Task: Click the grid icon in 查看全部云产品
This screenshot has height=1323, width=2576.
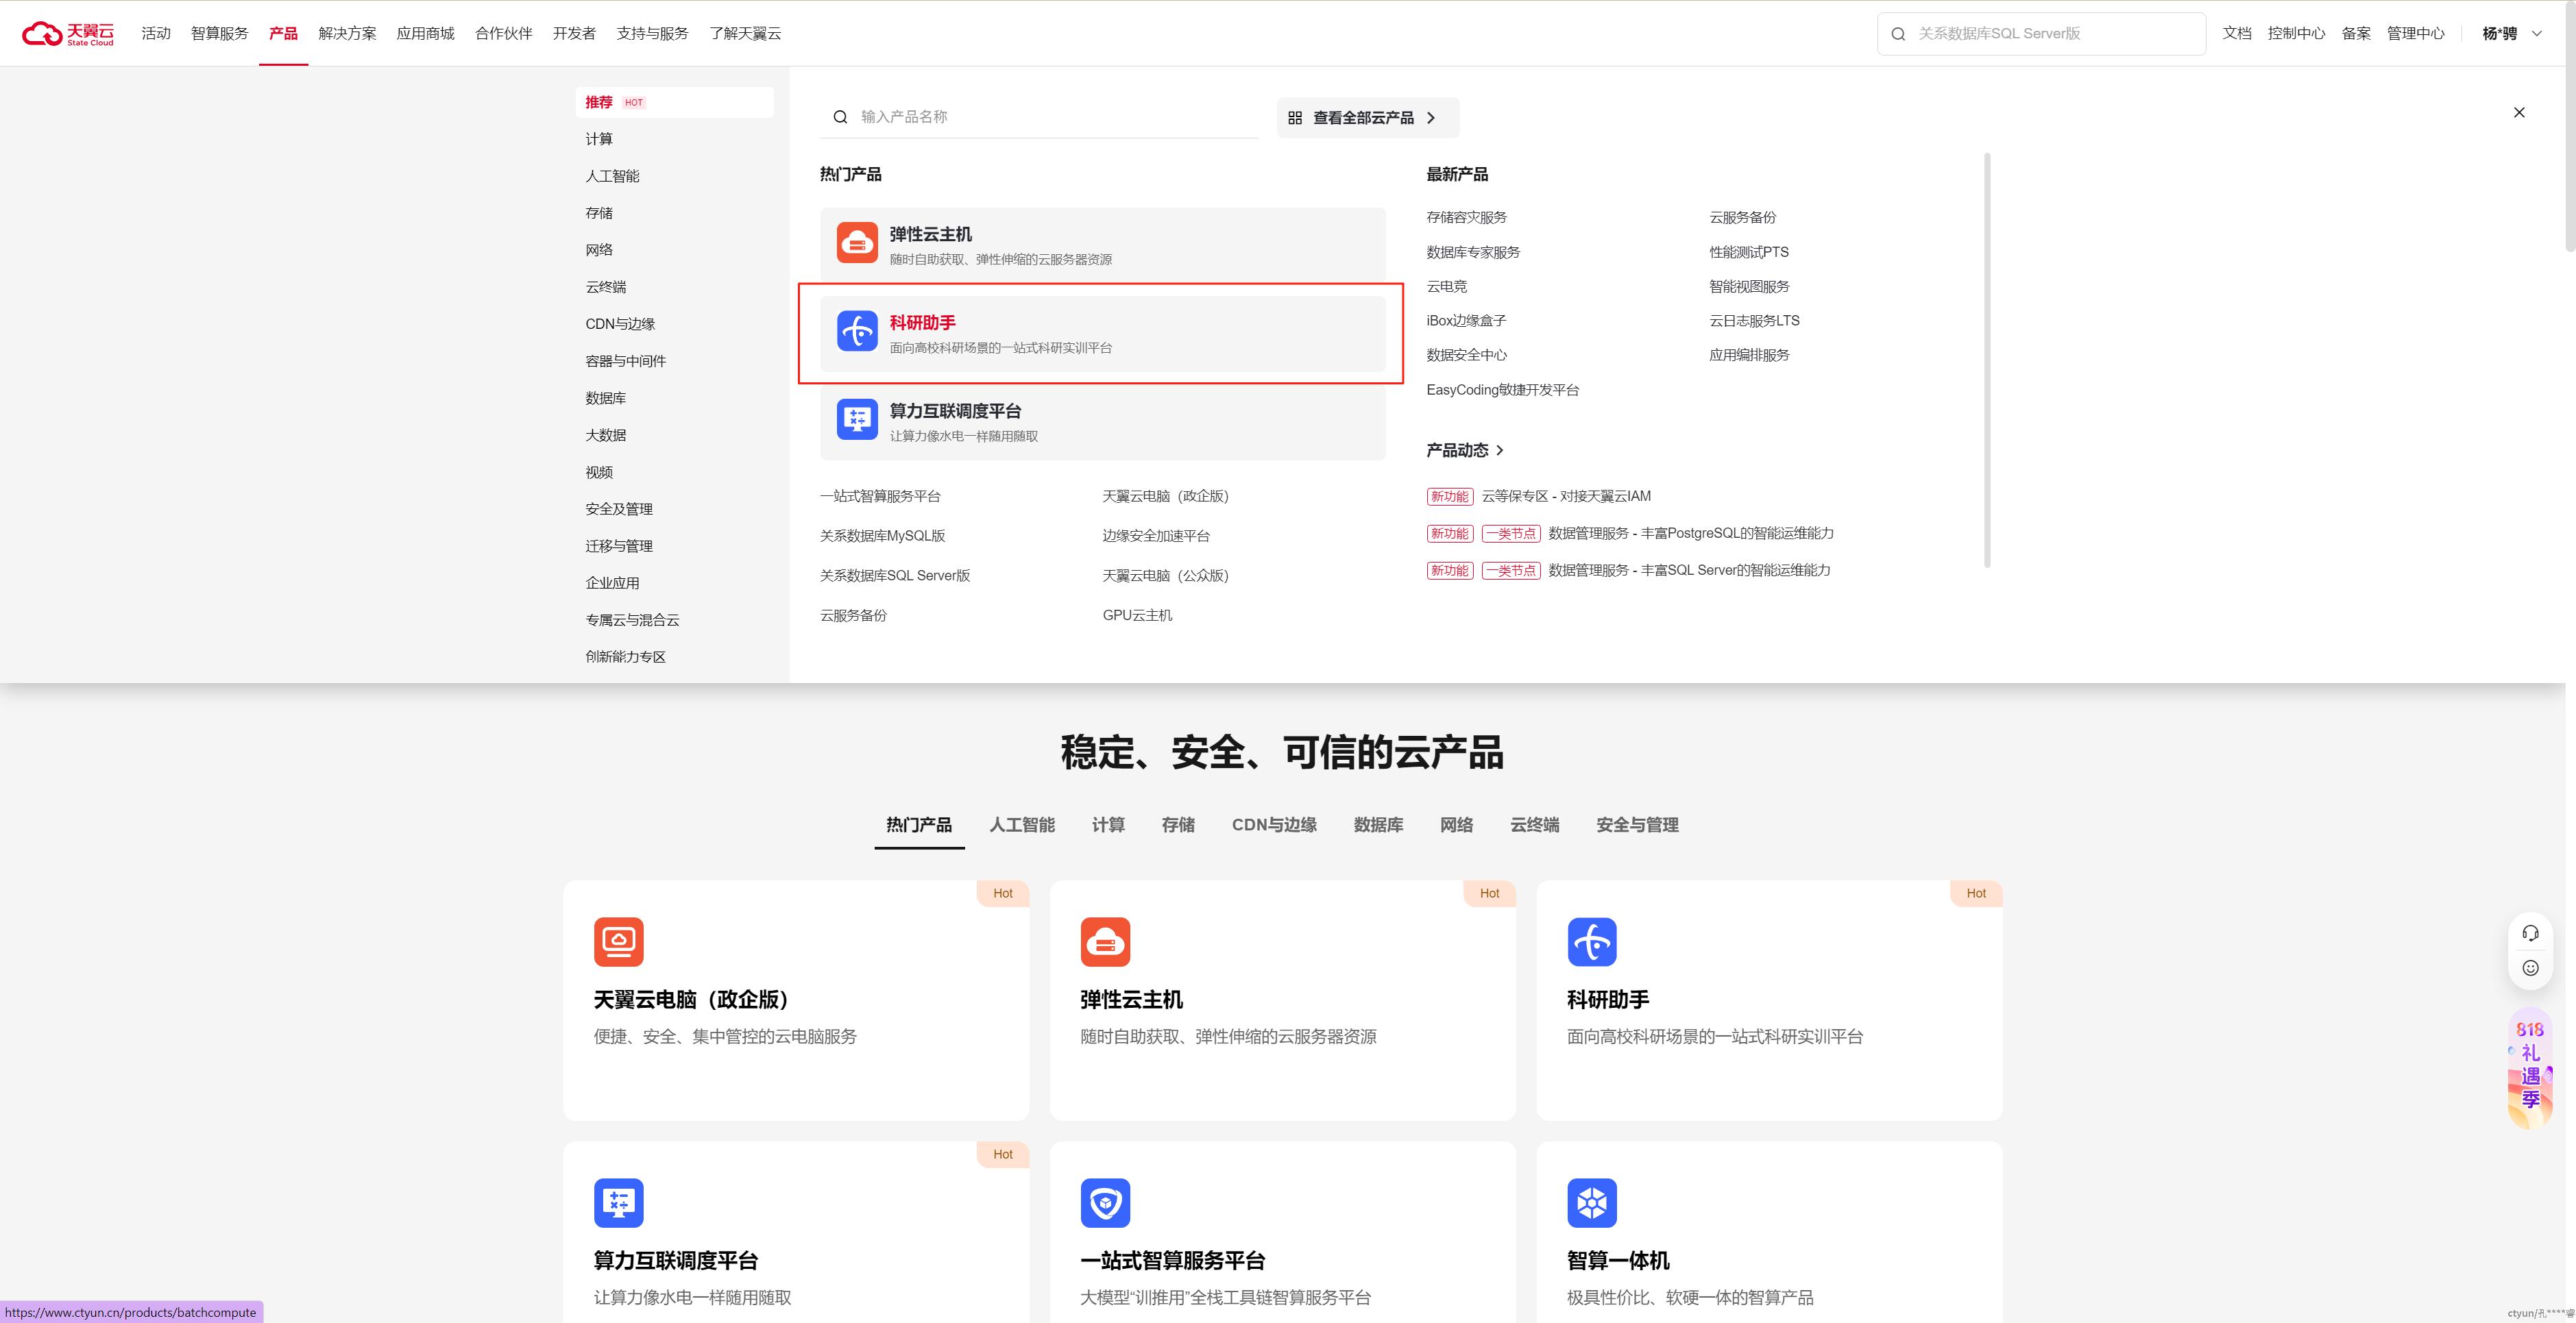Action: (1295, 118)
